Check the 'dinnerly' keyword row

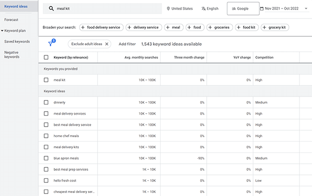tap(46, 103)
